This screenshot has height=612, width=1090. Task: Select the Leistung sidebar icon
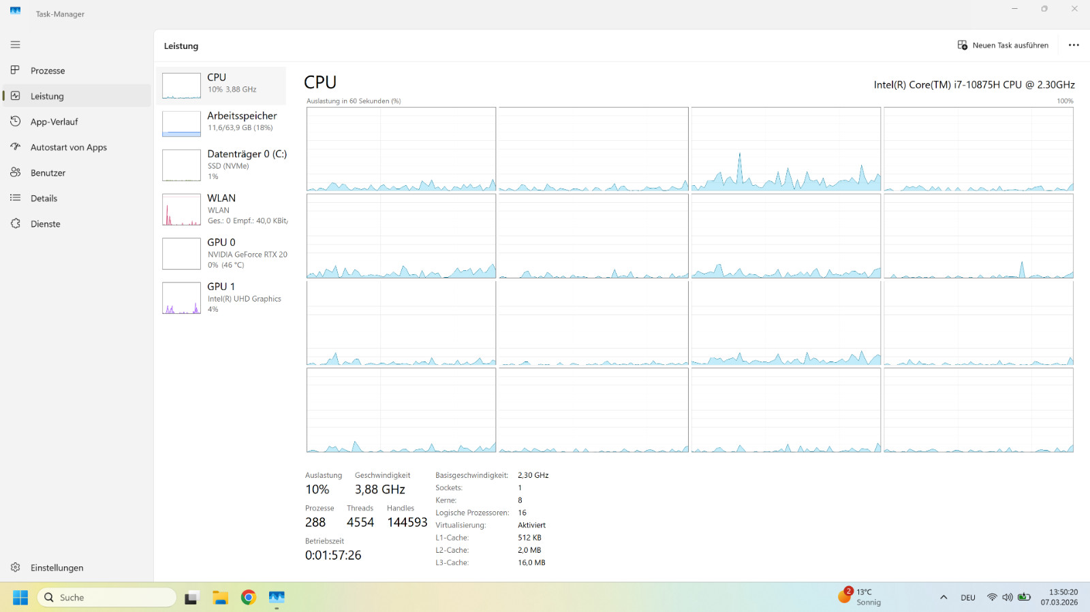pos(15,96)
